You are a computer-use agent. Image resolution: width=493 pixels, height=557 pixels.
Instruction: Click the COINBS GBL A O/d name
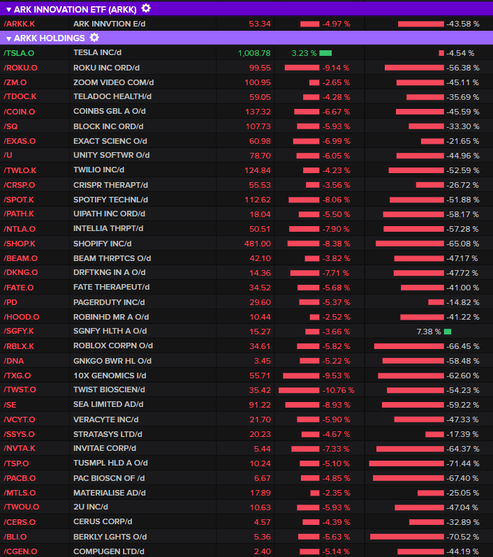110,111
